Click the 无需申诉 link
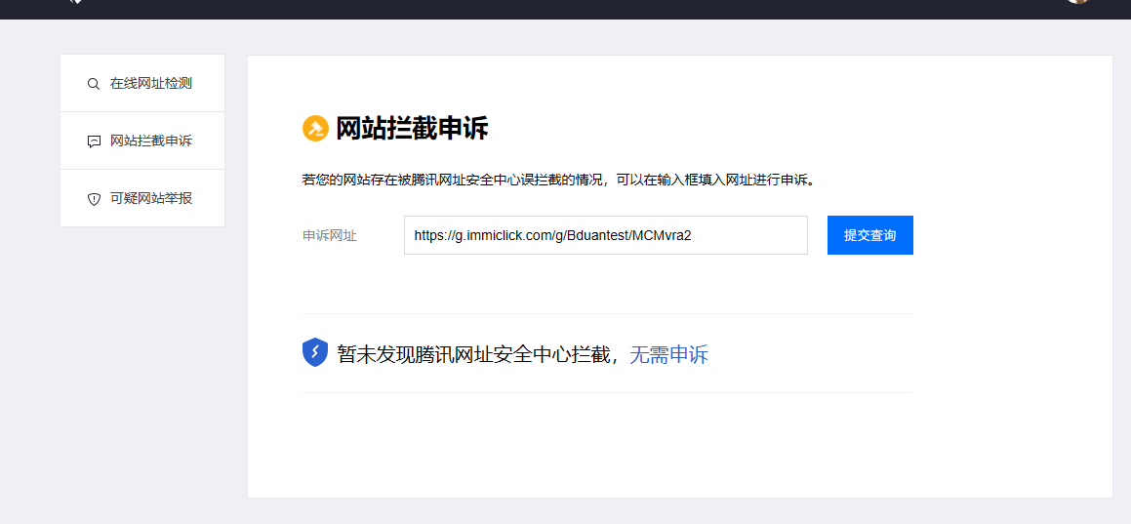The width and height of the screenshot is (1131, 524). click(668, 354)
